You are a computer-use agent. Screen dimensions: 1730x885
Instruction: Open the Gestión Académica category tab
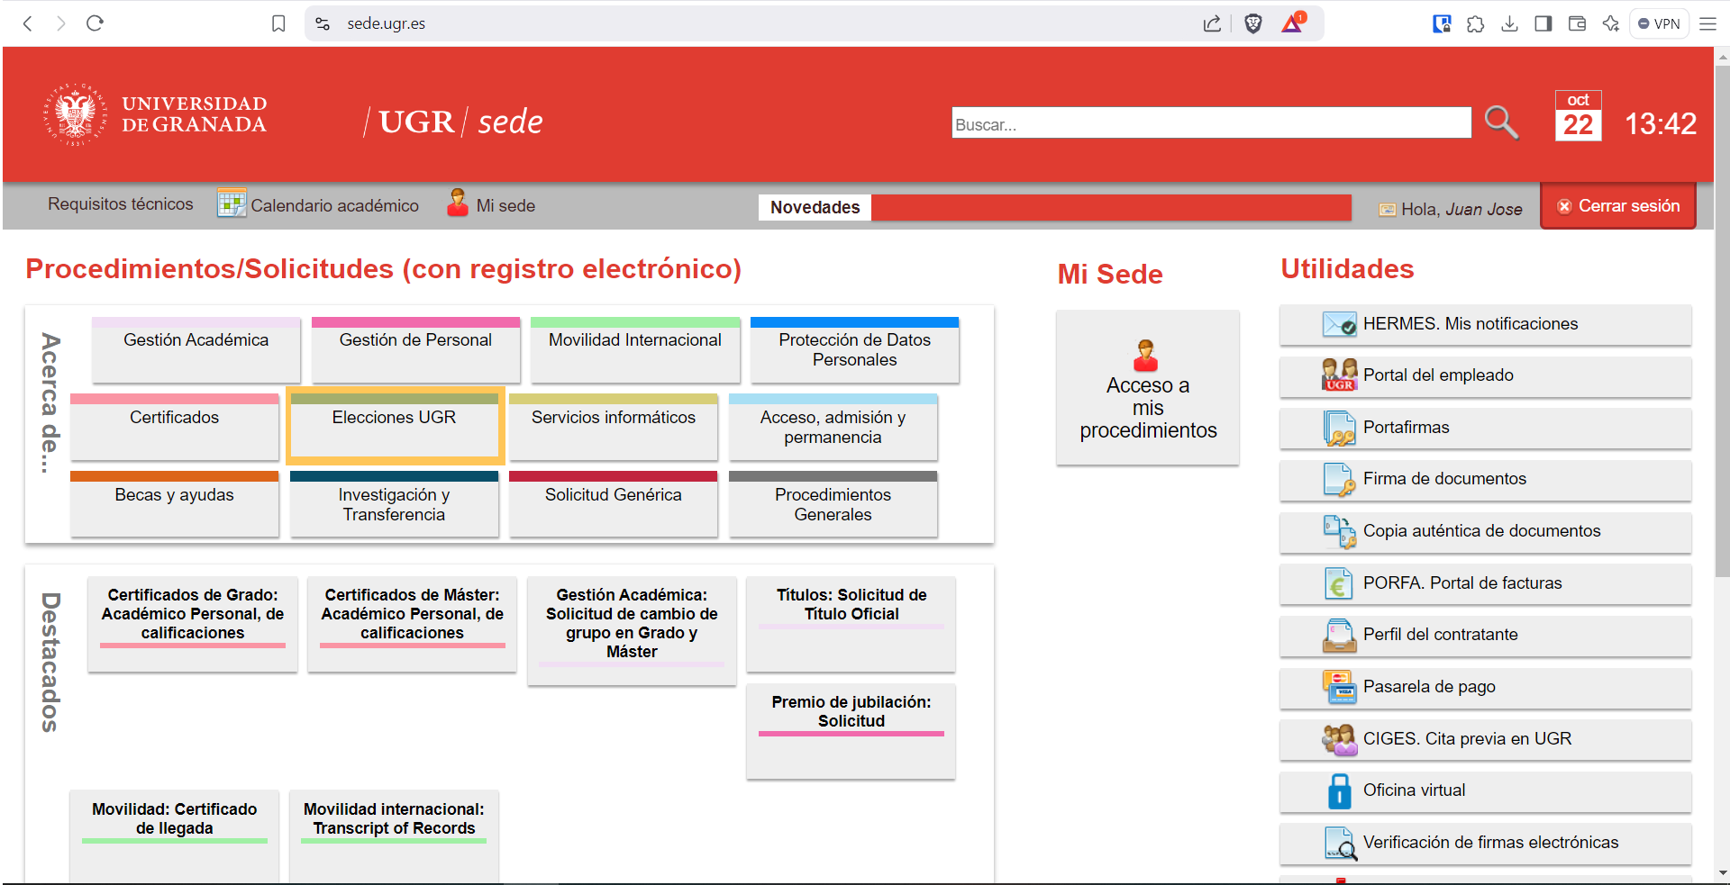click(x=196, y=349)
